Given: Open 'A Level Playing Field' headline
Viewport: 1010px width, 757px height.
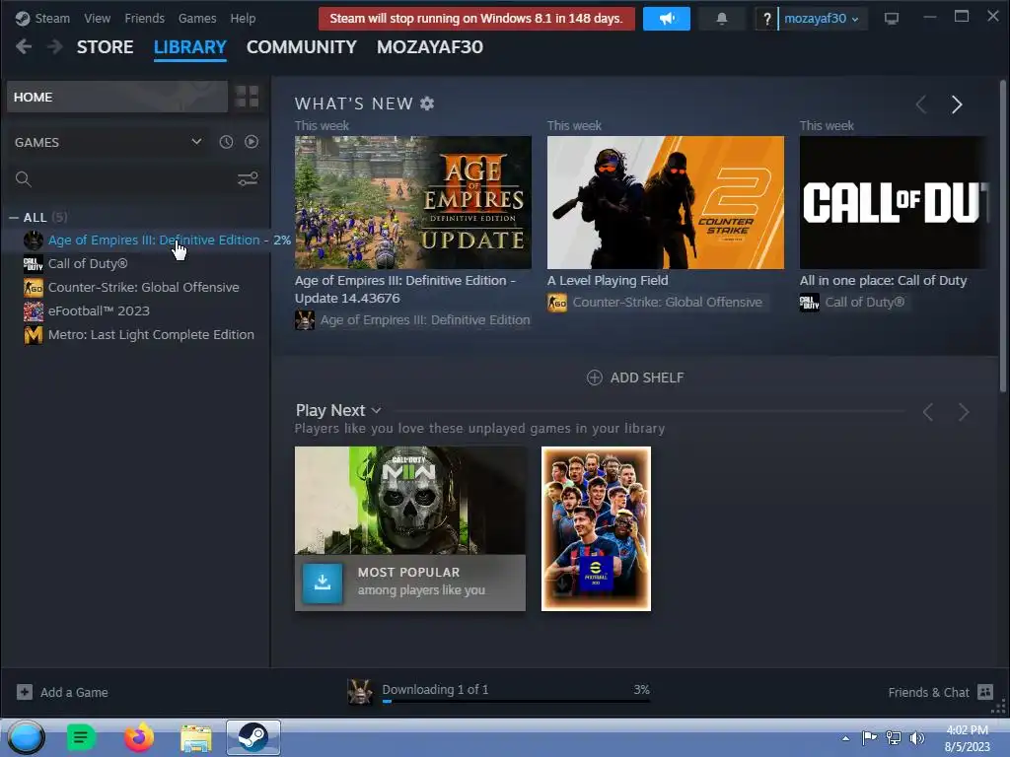Looking at the screenshot, I should coord(608,280).
